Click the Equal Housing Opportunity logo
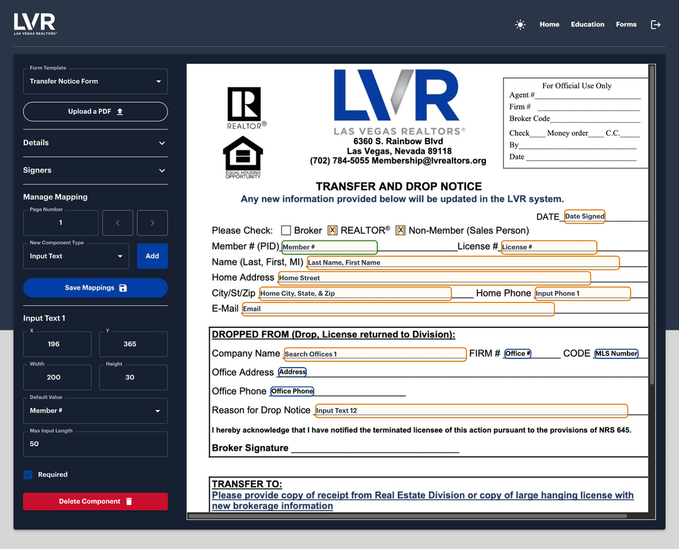The image size is (679, 549). click(x=243, y=157)
